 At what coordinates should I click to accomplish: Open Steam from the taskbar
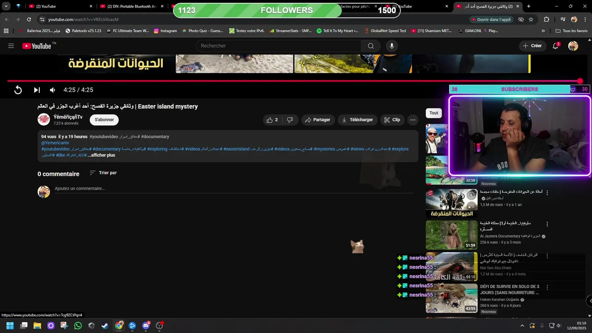(x=105, y=326)
